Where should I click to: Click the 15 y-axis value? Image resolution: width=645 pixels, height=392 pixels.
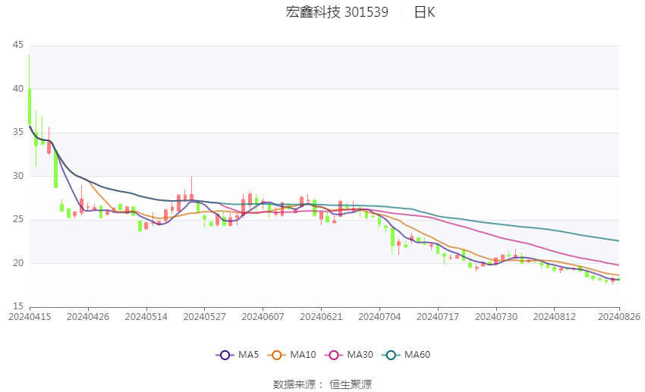[x=18, y=306]
